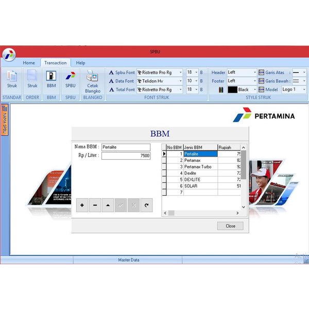This screenshot has height=309, width=309.
Task: Add a new BBM record with plus
Action: [82, 205]
